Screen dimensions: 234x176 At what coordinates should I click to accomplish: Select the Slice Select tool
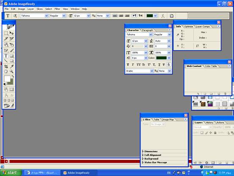[x=12, y=39]
